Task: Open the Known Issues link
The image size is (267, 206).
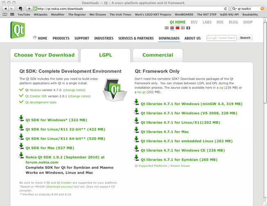Action: (x=180, y=166)
